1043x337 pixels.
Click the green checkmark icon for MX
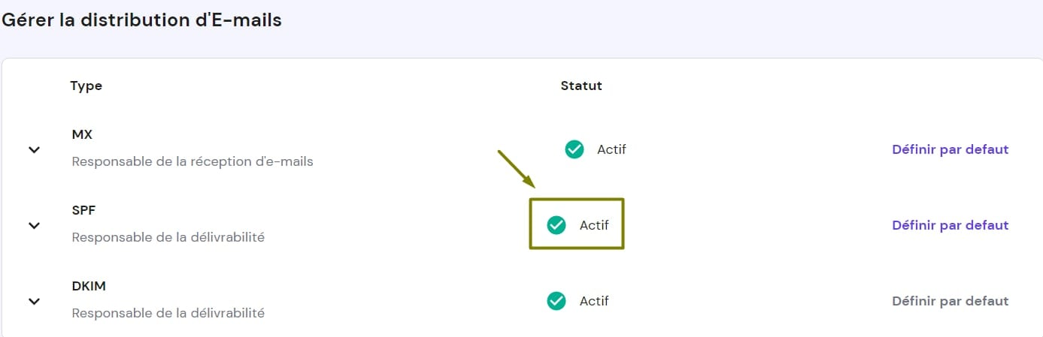pyautogui.click(x=575, y=149)
